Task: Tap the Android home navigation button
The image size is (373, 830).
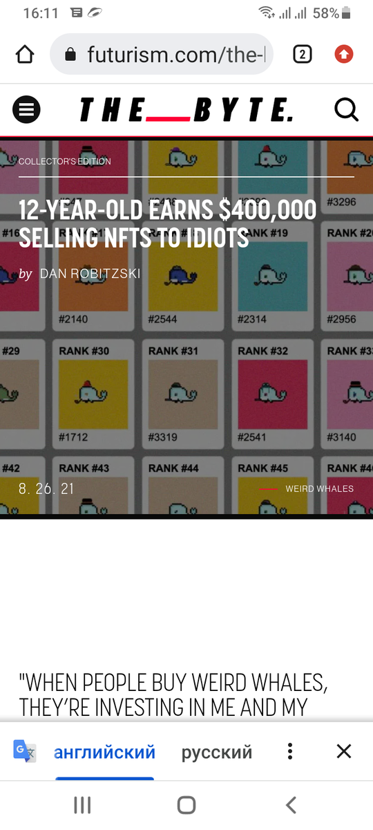Action: coord(186,804)
